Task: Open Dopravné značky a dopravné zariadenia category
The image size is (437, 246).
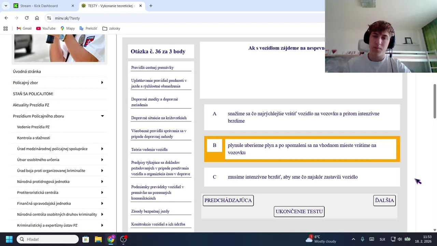Action: [155, 102]
